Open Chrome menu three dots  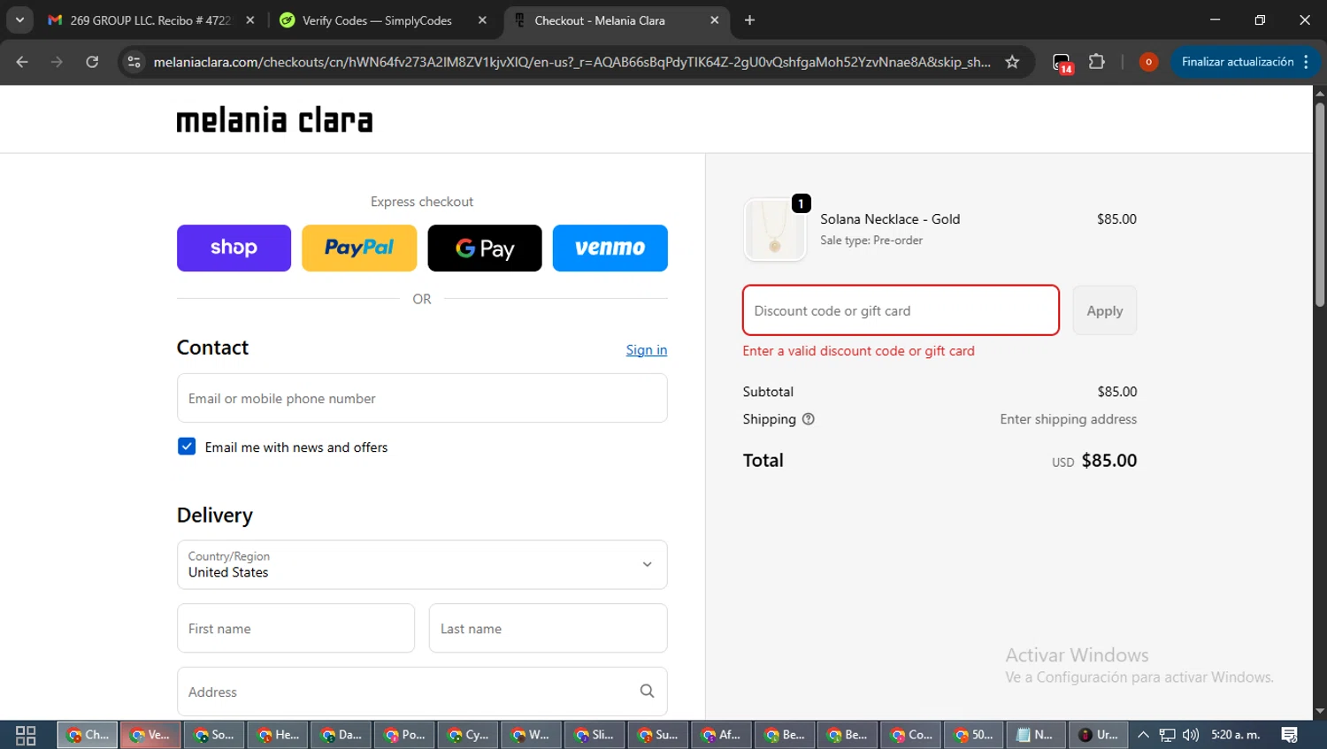(x=1307, y=62)
